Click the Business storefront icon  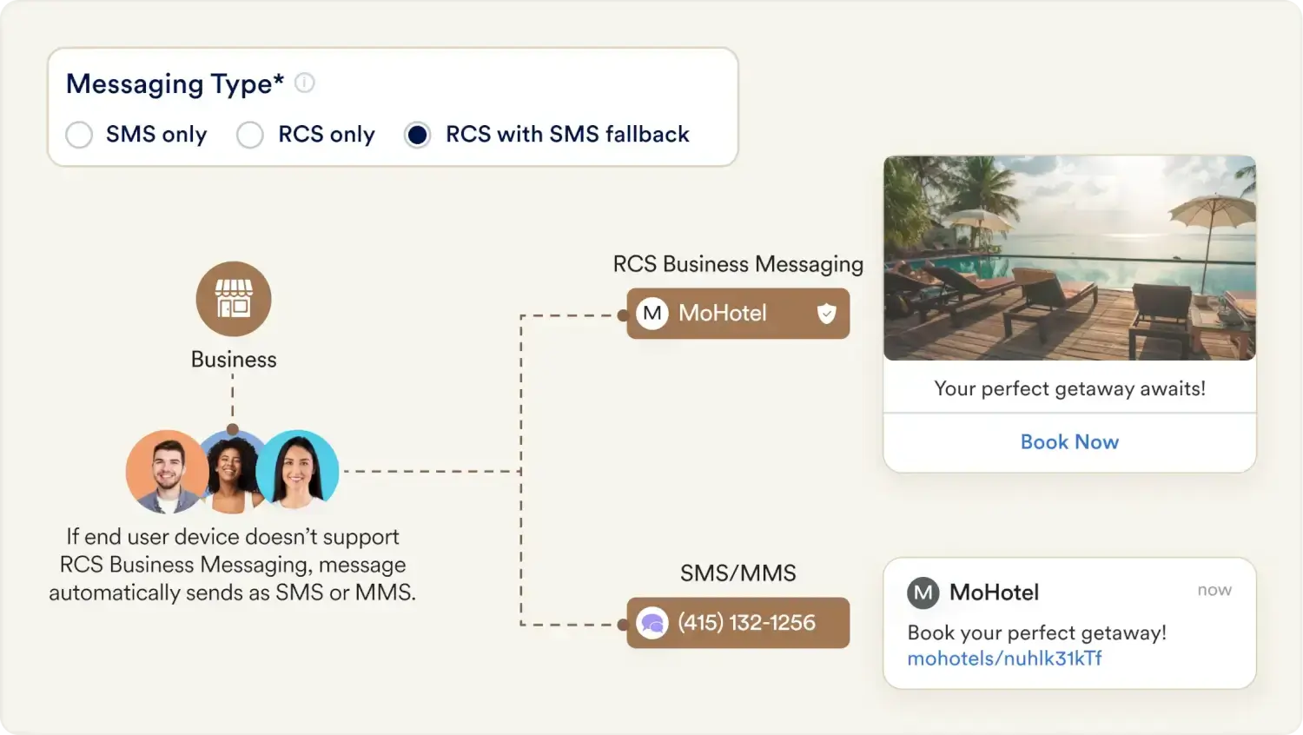pyautogui.click(x=234, y=299)
